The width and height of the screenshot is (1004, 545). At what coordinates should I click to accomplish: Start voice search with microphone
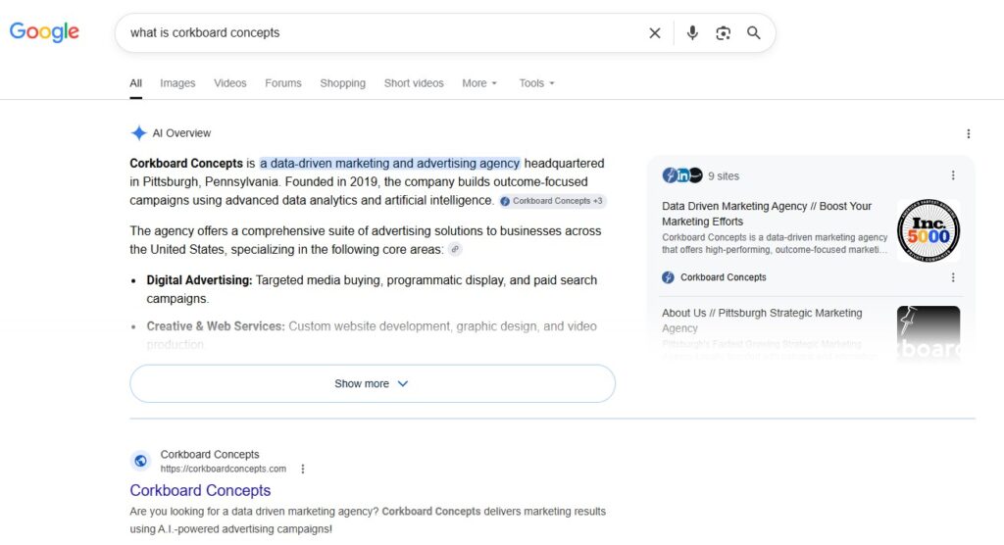(x=692, y=32)
